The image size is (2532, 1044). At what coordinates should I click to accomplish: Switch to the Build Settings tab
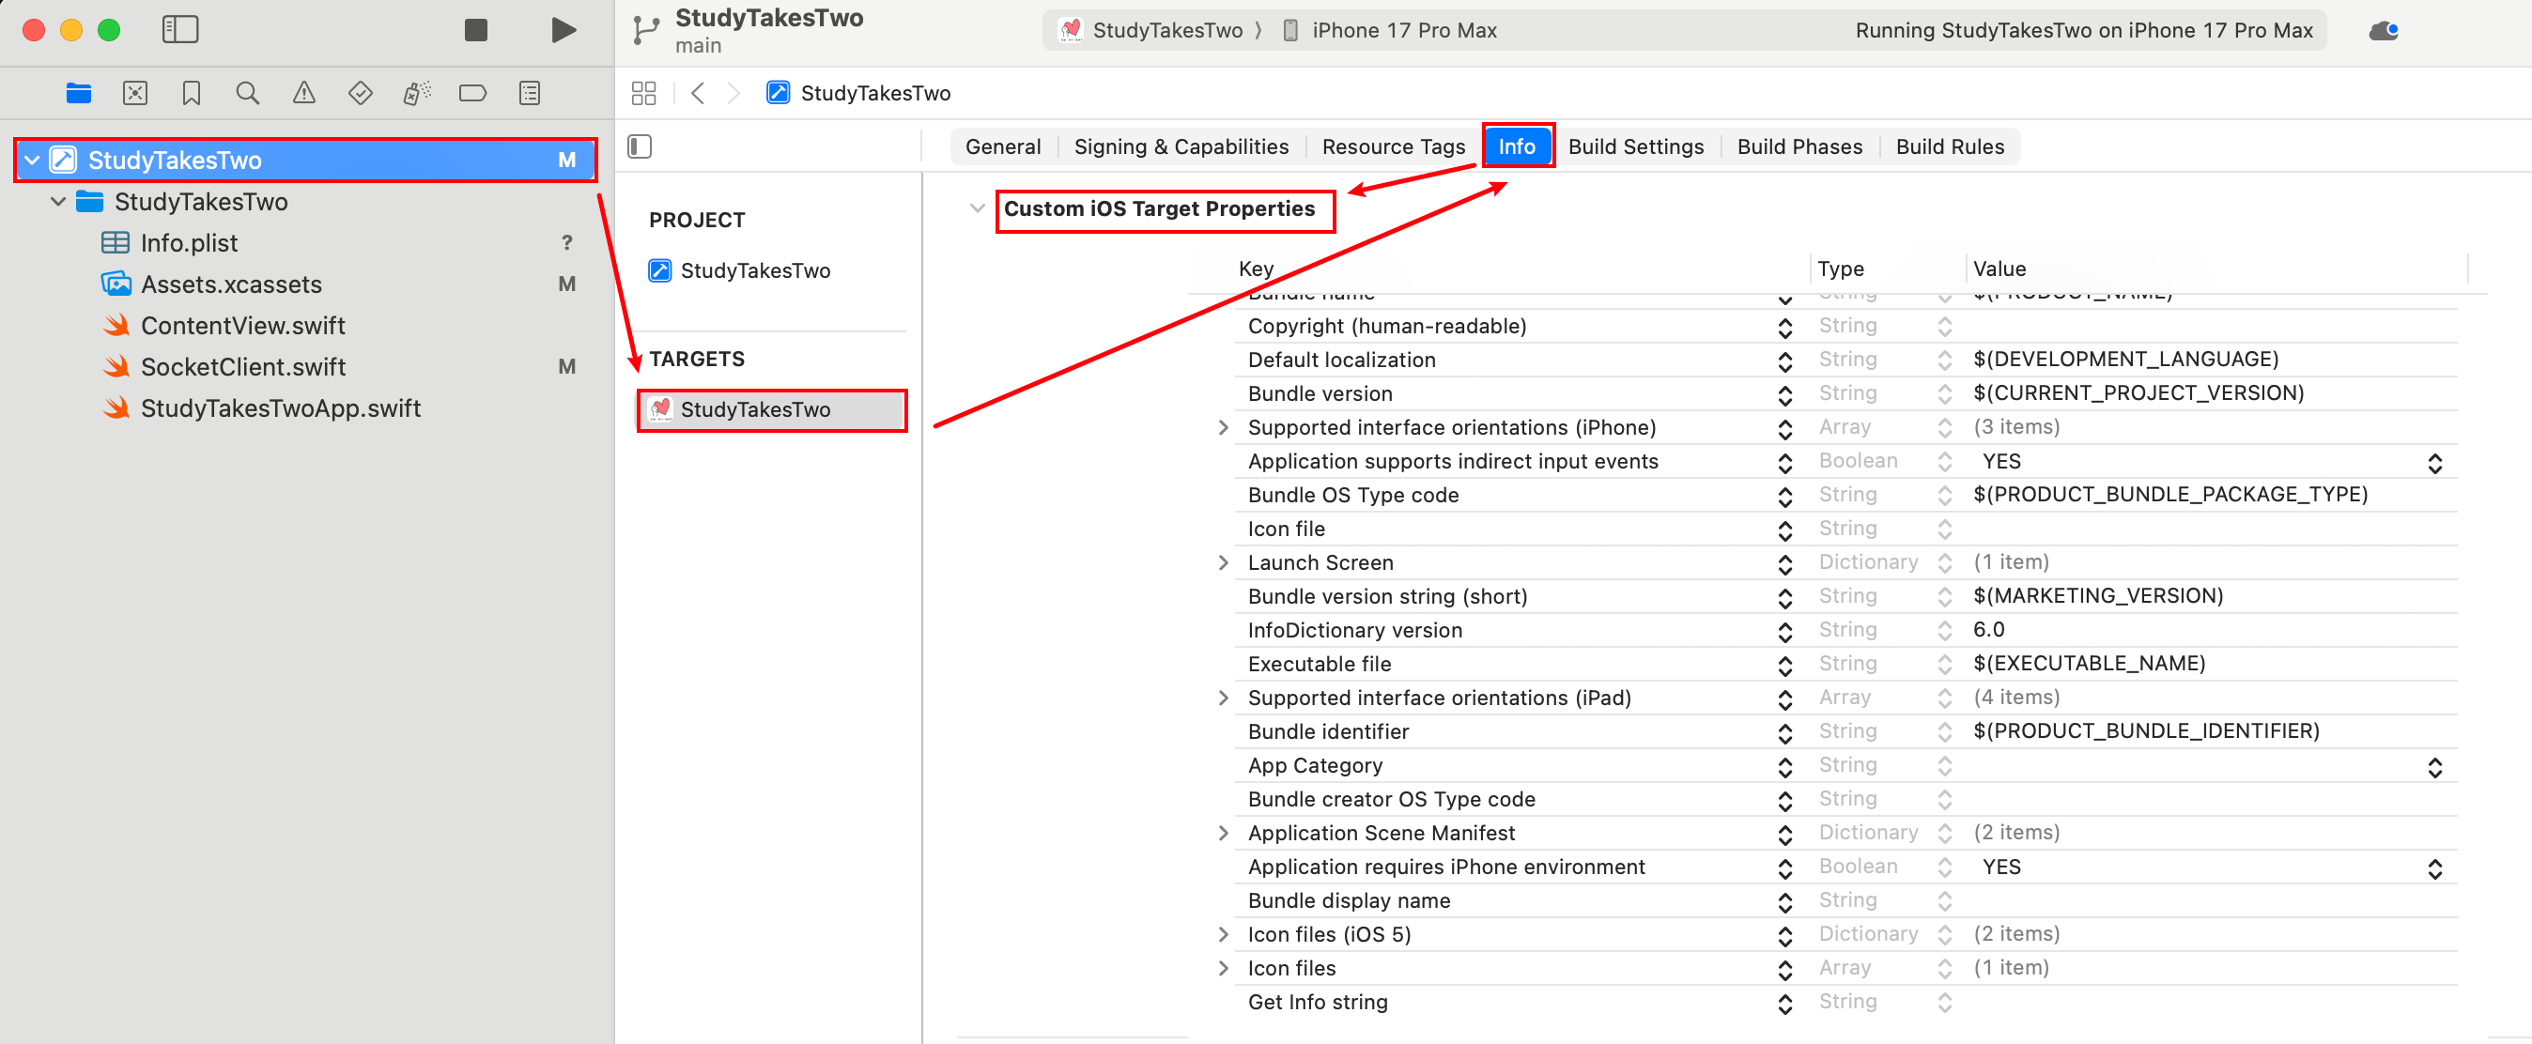(1636, 146)
